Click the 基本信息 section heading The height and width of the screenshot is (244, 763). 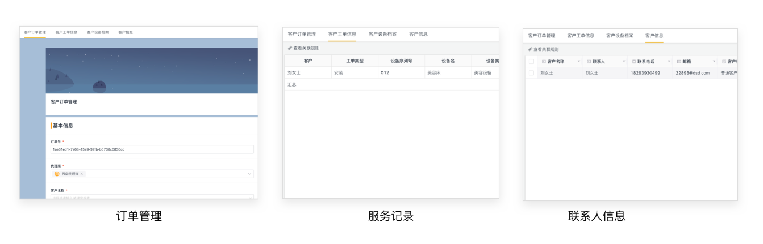tap(63, 126)
